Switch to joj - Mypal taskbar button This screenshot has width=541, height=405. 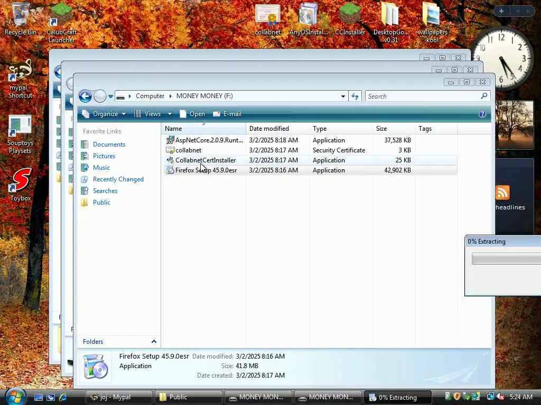tap(119, 397)
